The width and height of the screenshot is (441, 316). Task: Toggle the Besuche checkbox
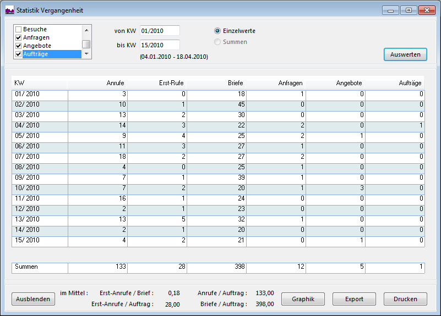point(18,30)
